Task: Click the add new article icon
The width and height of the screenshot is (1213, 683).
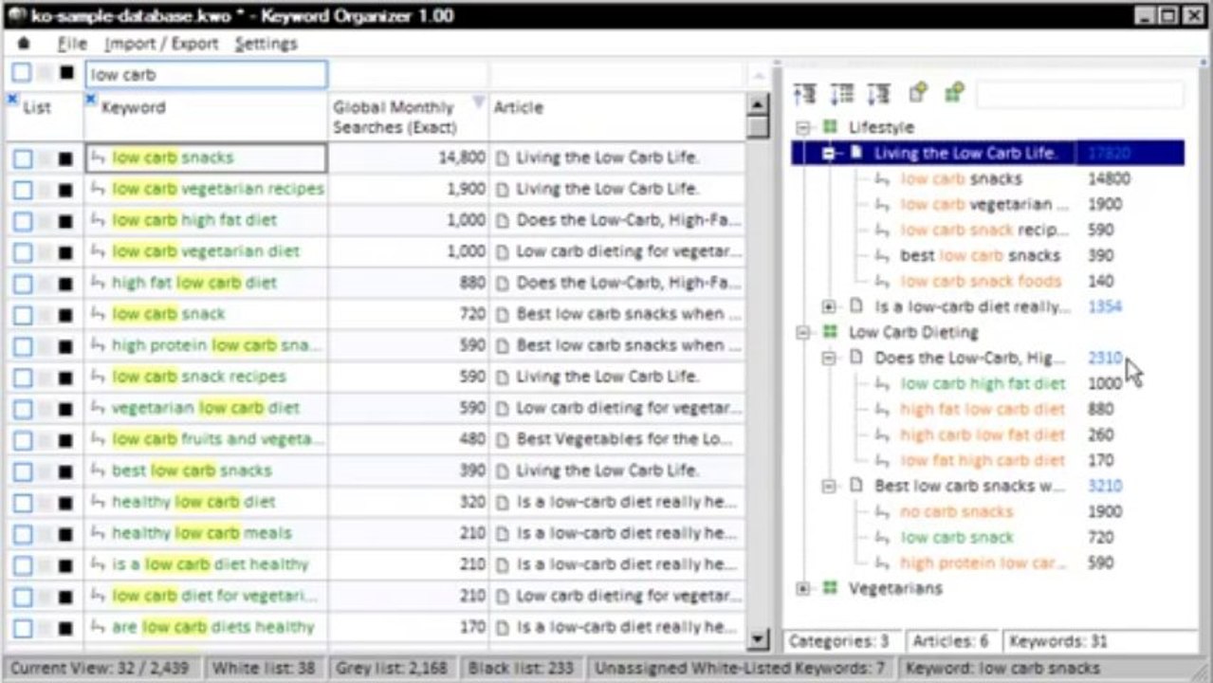Action: pyautogui.click(x=917, y=92)
